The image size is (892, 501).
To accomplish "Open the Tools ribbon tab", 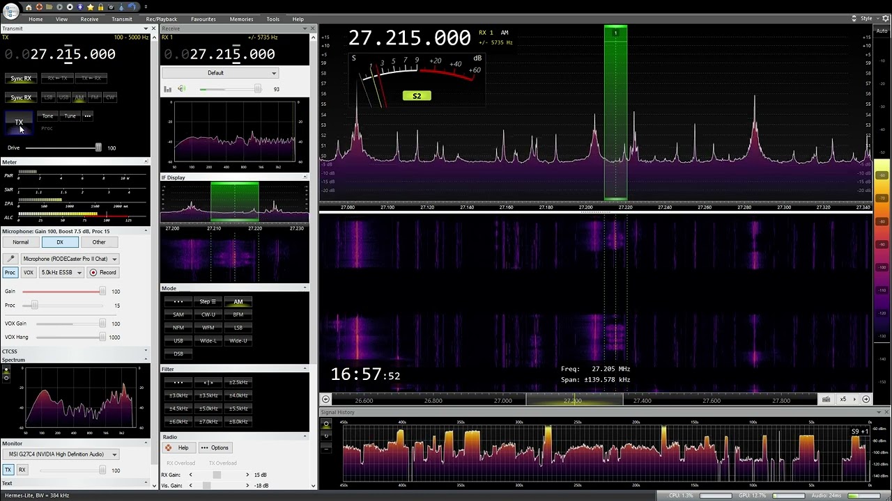I will [273, 19].
